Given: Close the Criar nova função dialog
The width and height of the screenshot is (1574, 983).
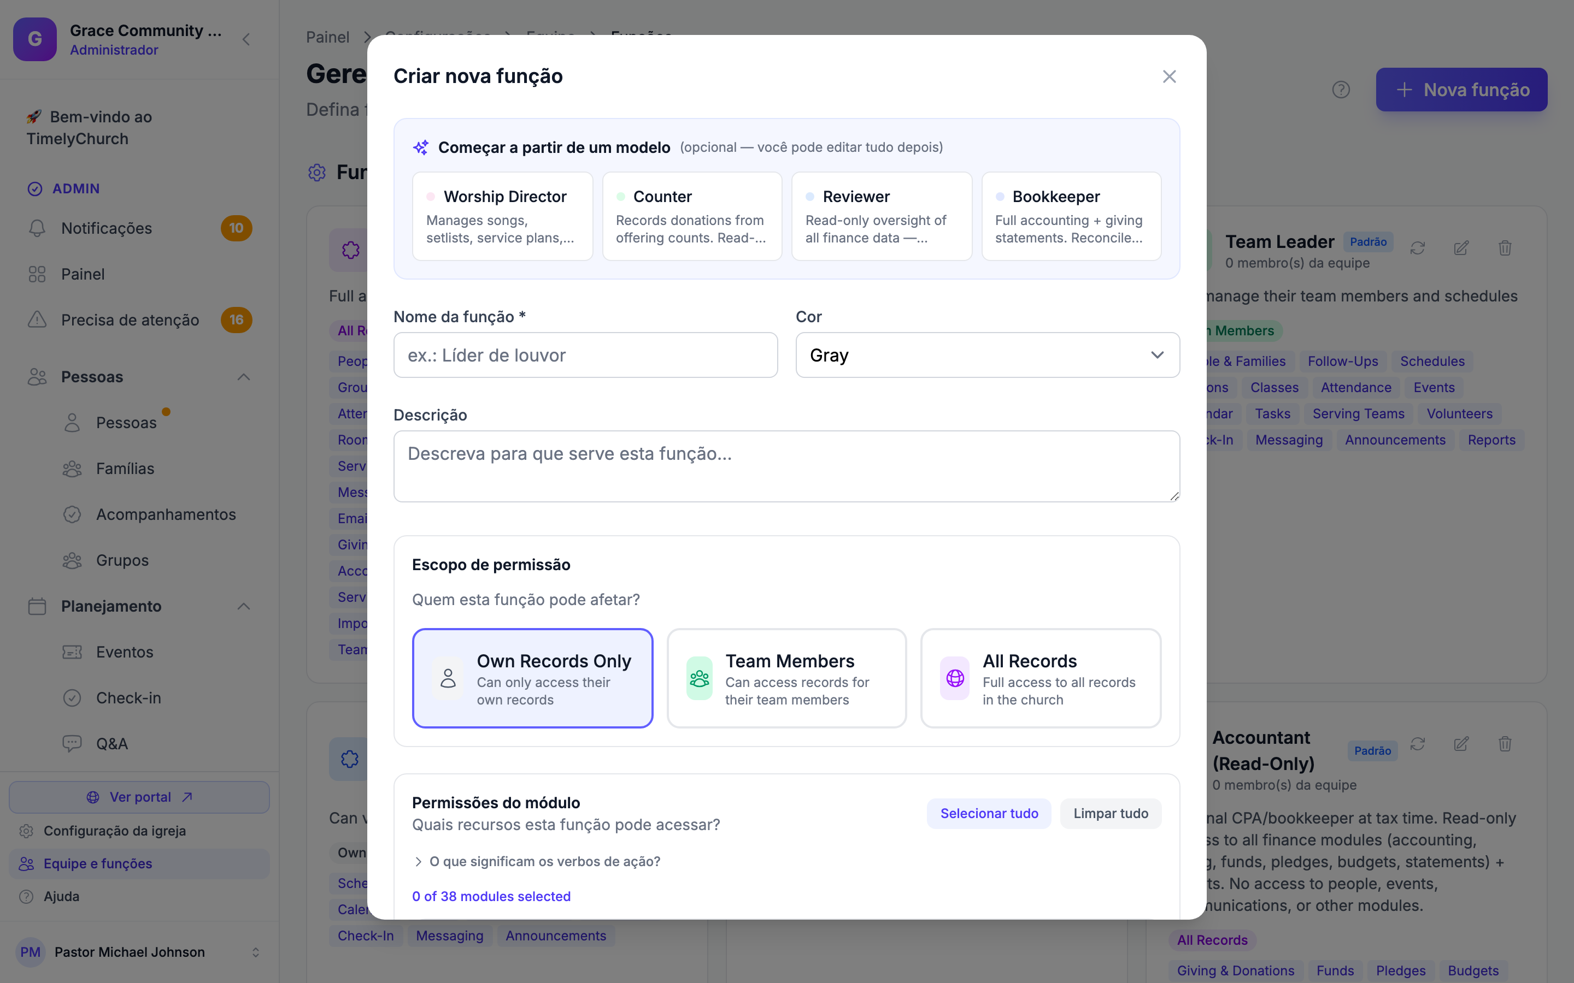Looking at the screenshot, I should [x=1169, y=76].
